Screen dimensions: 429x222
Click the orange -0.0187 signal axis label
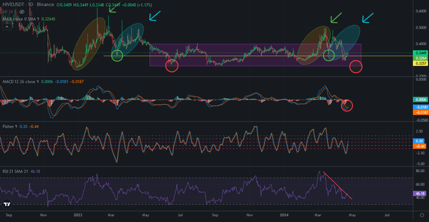click(421, 113)
